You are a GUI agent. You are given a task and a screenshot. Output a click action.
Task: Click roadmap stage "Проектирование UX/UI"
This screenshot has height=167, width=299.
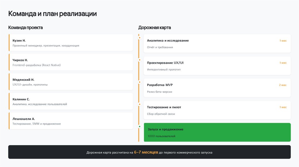pyautogui.click(x=165, y=63)
